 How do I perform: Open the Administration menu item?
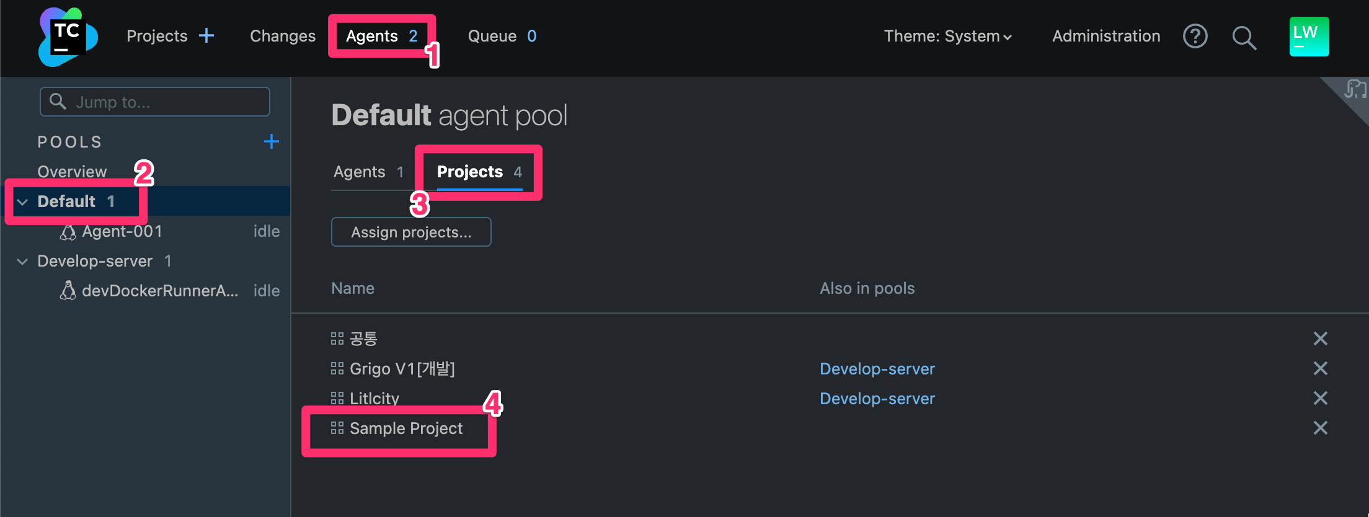[x=1105, y=36]
